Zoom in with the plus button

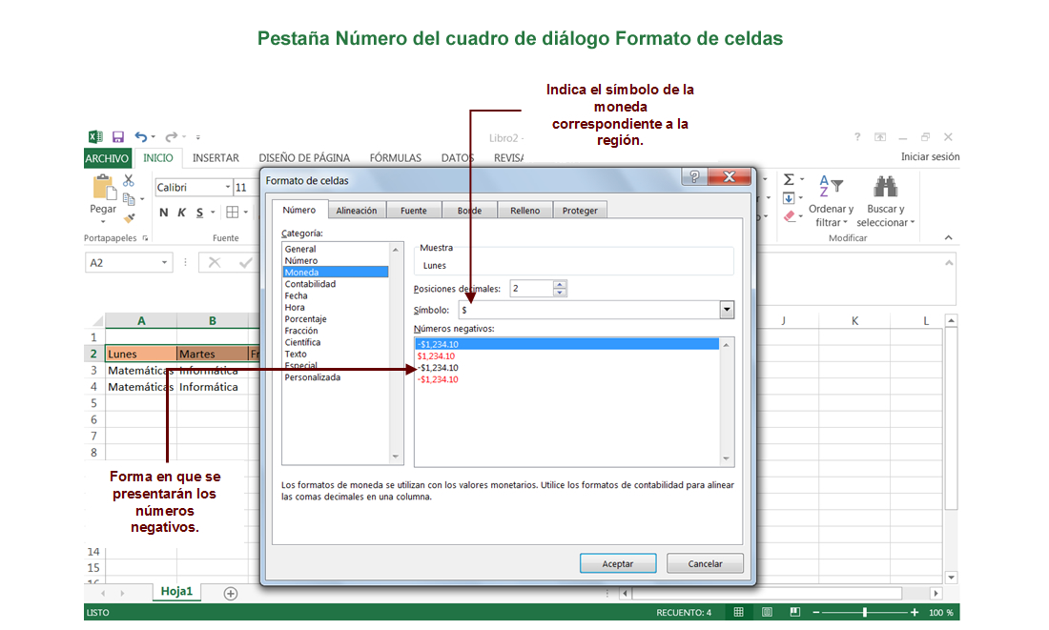point(914,612)
